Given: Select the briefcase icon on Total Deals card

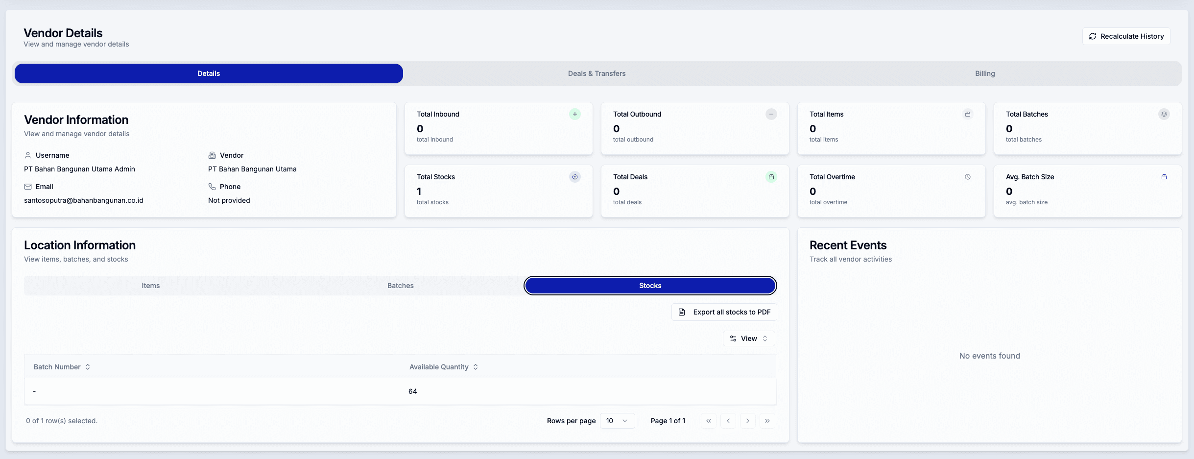Looking at the screenshot, I should [x=771, y=177].
